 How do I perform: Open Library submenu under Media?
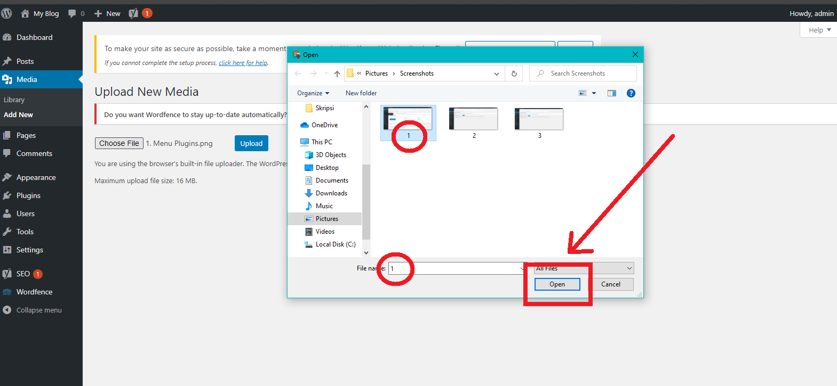coord(14,100)
